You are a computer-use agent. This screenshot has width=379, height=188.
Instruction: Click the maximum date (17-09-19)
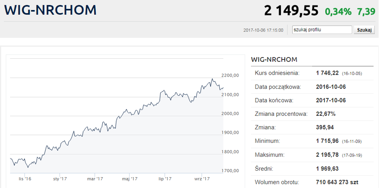pyautogui.click(x=352, y=155)
